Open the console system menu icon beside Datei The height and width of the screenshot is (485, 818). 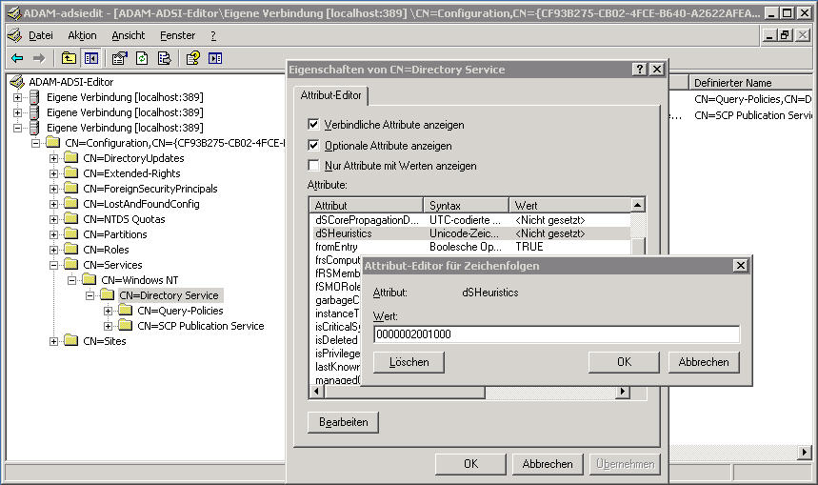(14, 35)
